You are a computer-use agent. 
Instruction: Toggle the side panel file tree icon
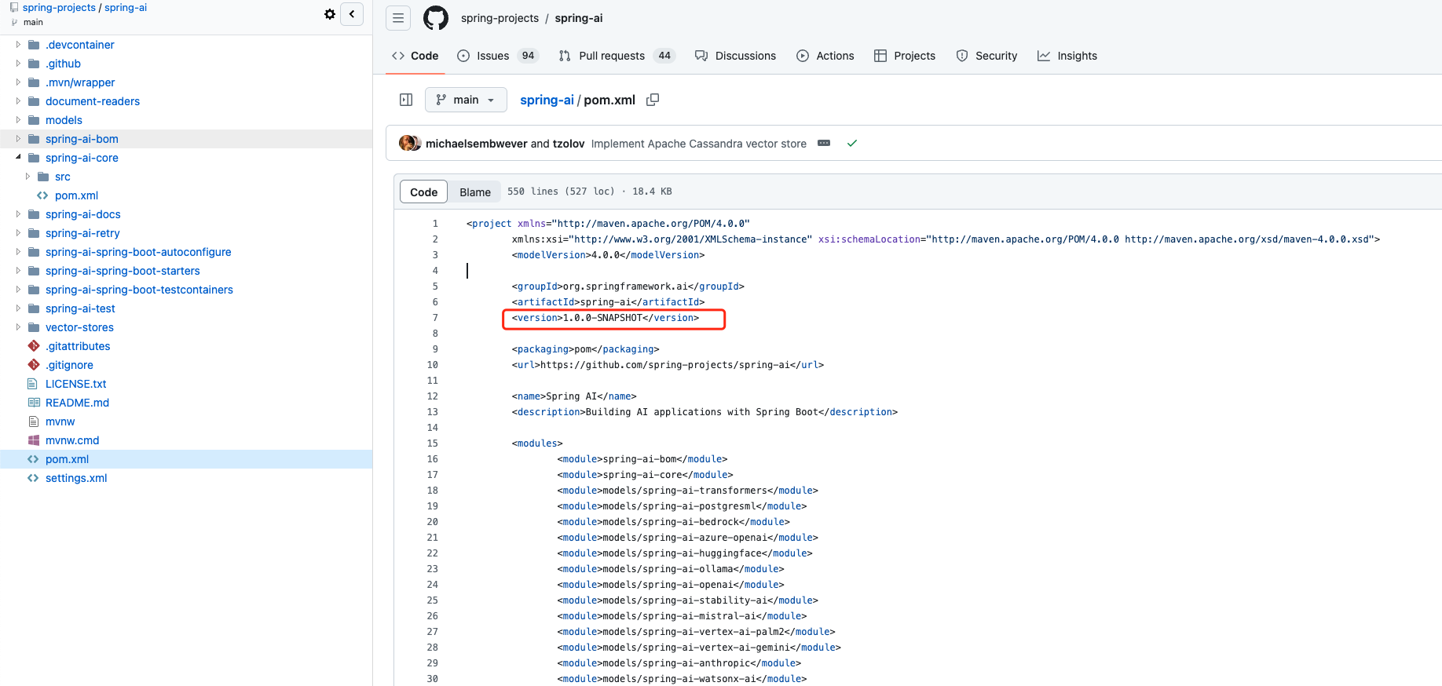click(x=406, y=100)
